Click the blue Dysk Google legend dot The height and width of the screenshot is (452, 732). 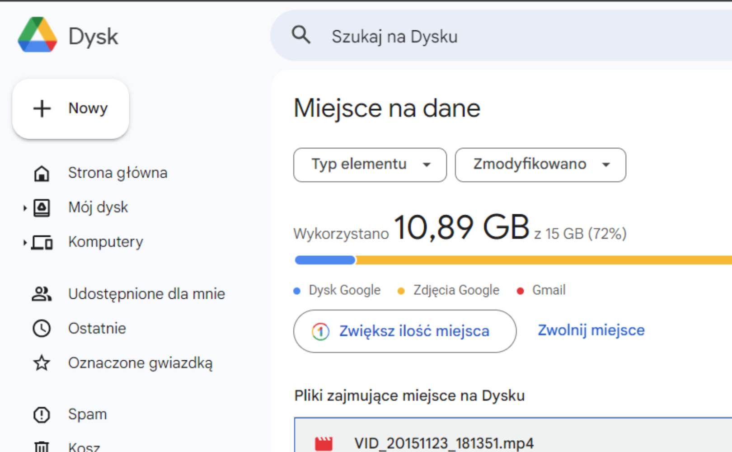(297, 291)
